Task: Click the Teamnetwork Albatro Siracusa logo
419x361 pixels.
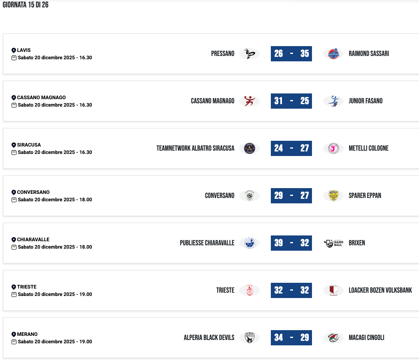Action: pos(249,148)
